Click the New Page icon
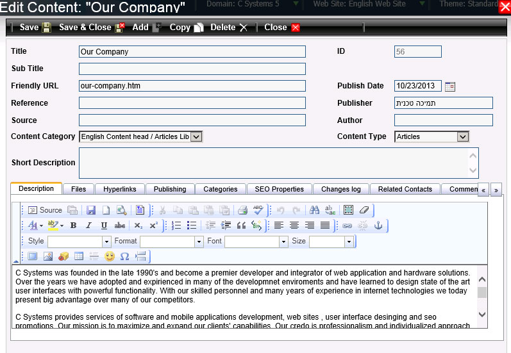This screenshot has height=353, width=511. coord(106,210)
